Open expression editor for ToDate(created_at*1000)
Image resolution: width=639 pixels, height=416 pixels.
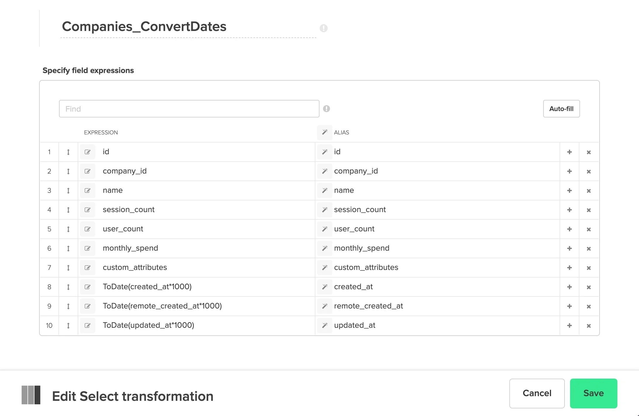coord(87,287)
